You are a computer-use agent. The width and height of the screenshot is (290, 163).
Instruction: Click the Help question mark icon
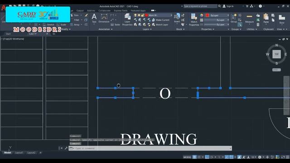pyautogui.click(x=260, y=6)
